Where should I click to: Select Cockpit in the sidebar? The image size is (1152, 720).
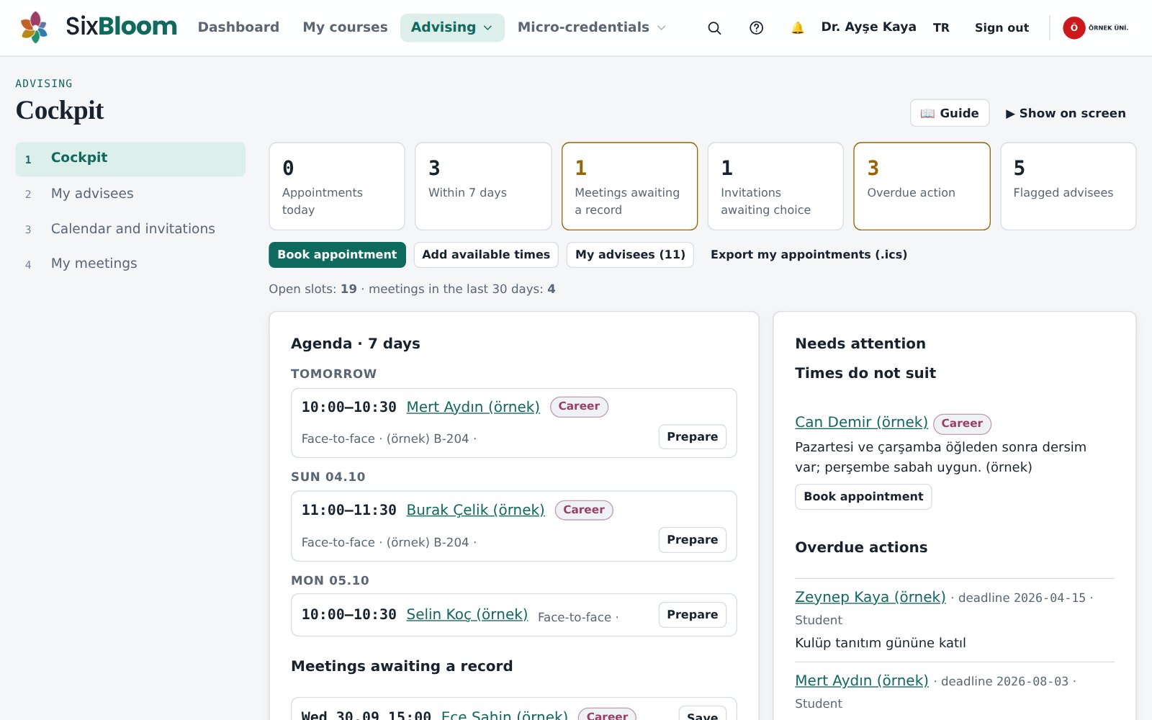coord(130,158)
